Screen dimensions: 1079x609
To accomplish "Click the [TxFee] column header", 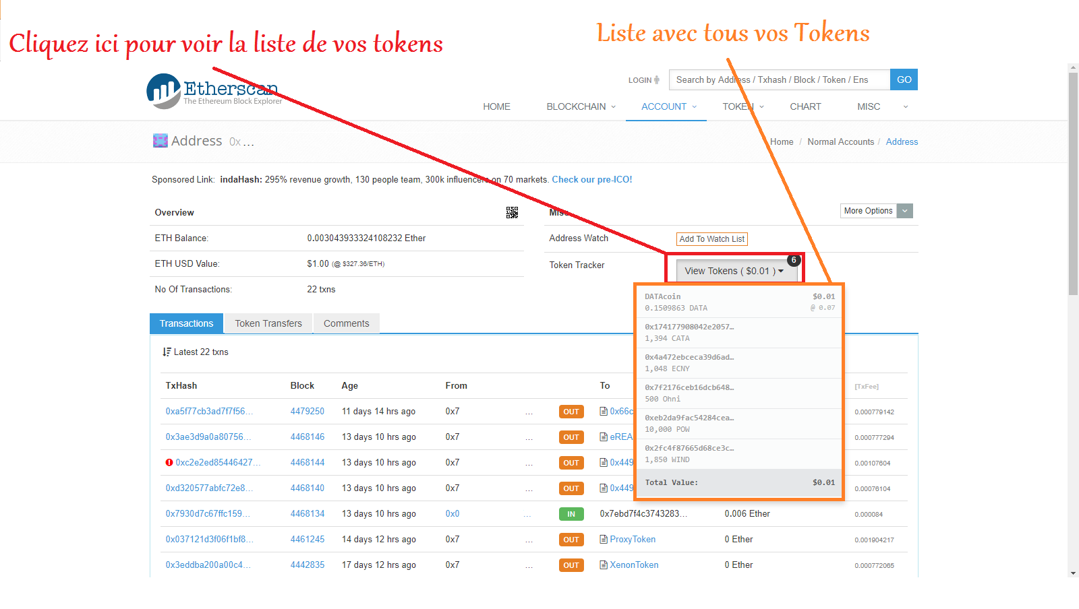I will point(867,387).
